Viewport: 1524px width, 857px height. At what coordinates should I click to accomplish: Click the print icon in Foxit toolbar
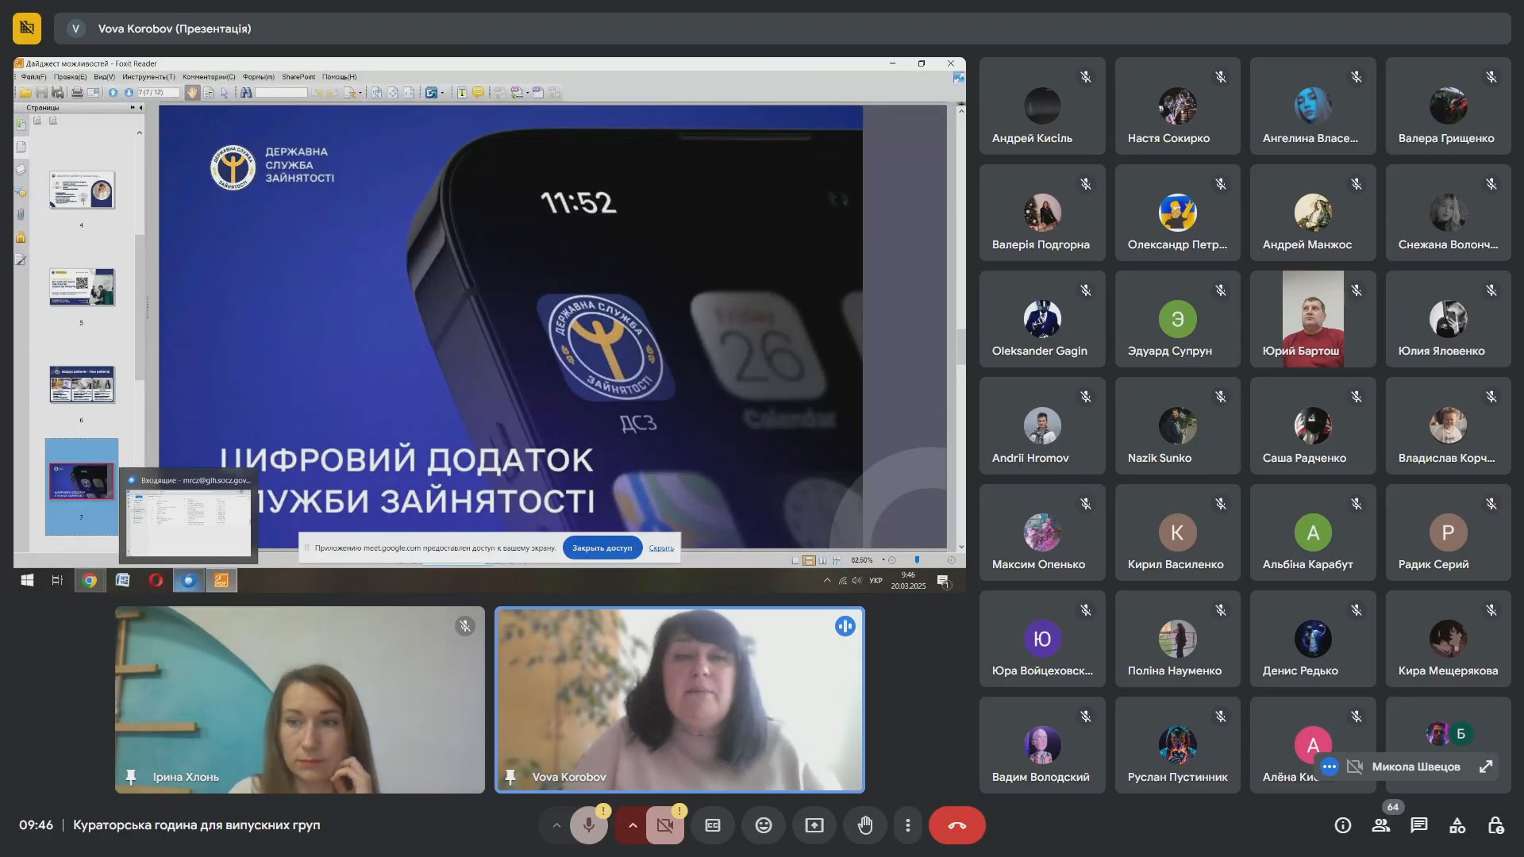point(77,93)
